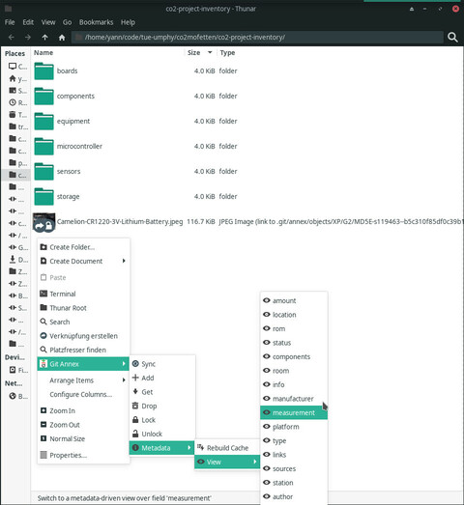Choose Drop in Git Annex submenu
Screen dimensions: 464x505
pyautogui.click(x=162, y=407)
